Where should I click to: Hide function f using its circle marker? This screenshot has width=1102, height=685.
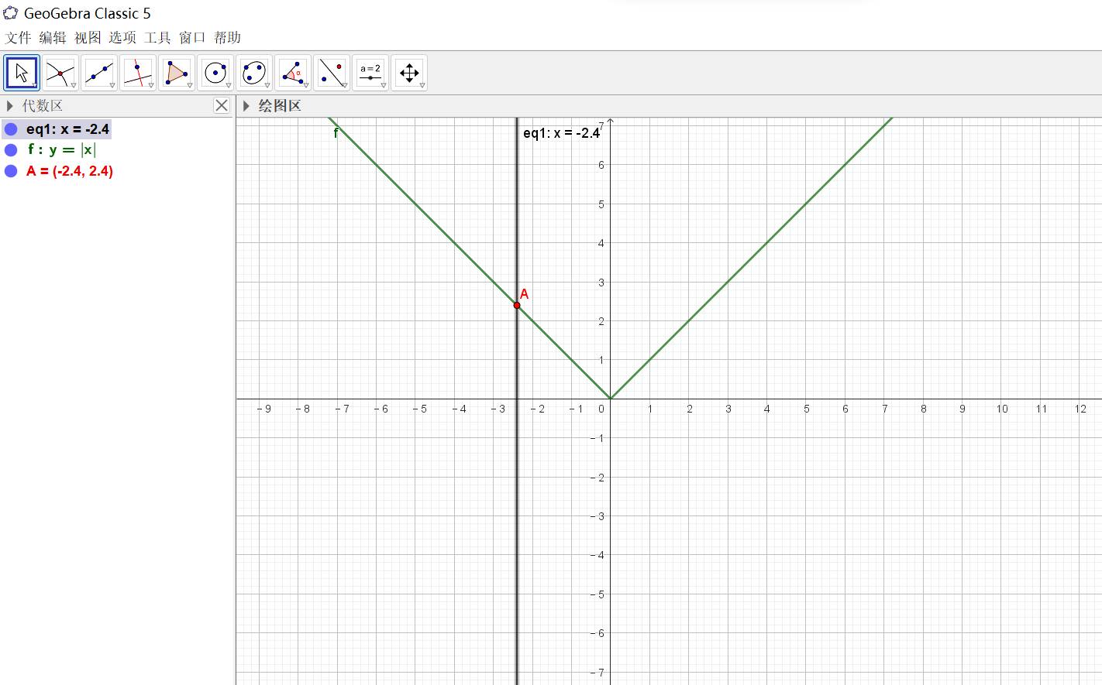tap(11, 150)
